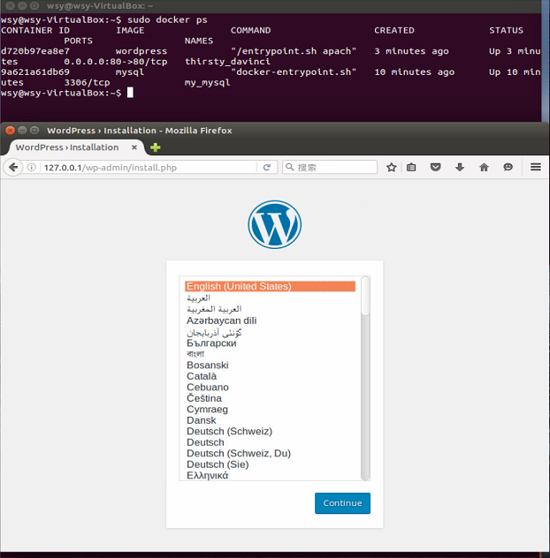Click container ID 9a621a61db69 in terminal
This screenshot has height=558, width=550.
pyautogui.click(x=35, y=72)
